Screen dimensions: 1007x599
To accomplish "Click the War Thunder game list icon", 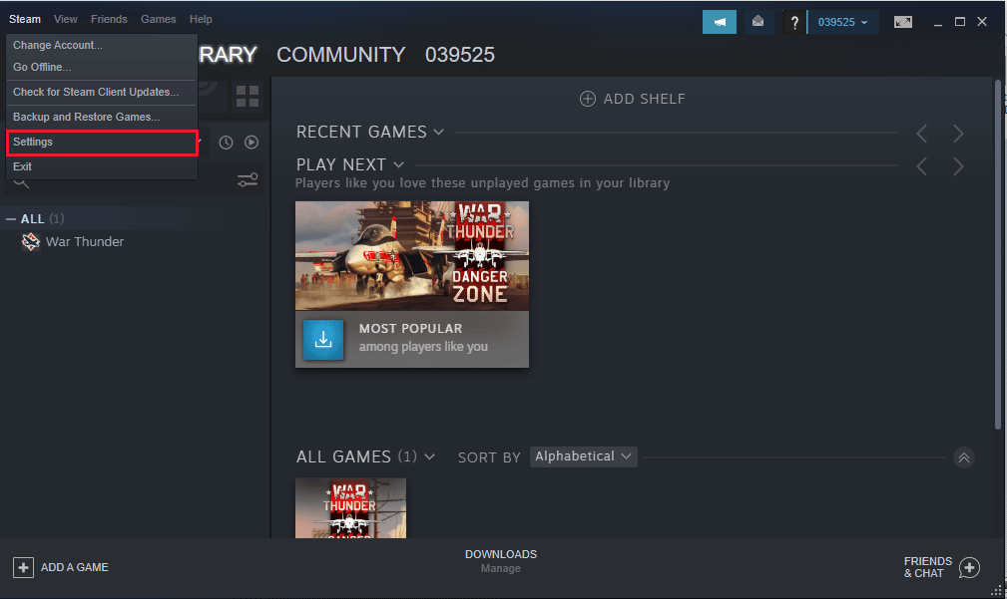I will [30, 242].
